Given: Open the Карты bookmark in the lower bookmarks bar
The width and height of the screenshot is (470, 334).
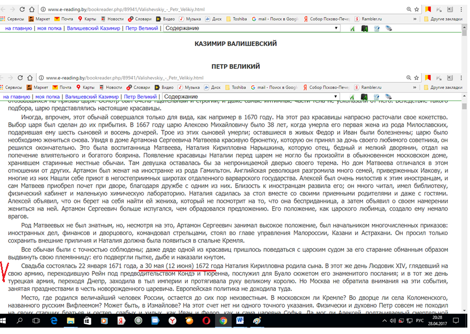Looking at the screenshot, I should point(85,88).
